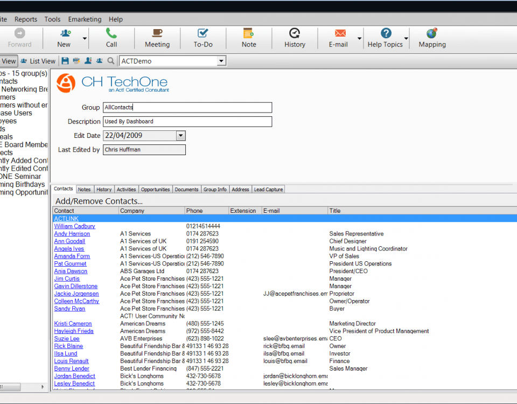This screenshot has height=404, width=517.
Task: Switch to the Notes tab
Action: point(84,189)
